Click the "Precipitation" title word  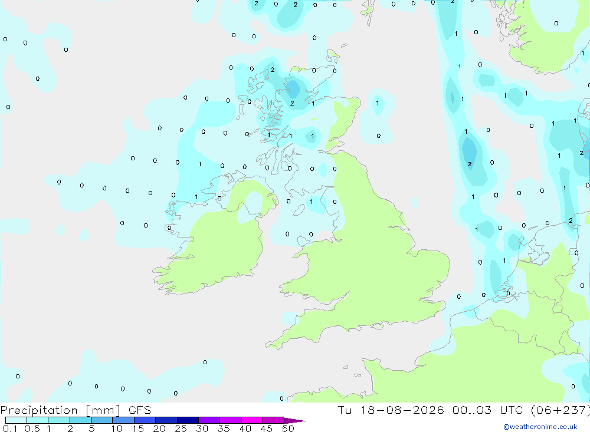click(x=39, y=410)
